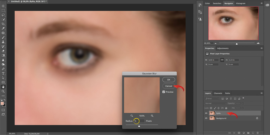270x135 pixels.
Task: Toggle adjustment layer filter
Action: (227, 99)
